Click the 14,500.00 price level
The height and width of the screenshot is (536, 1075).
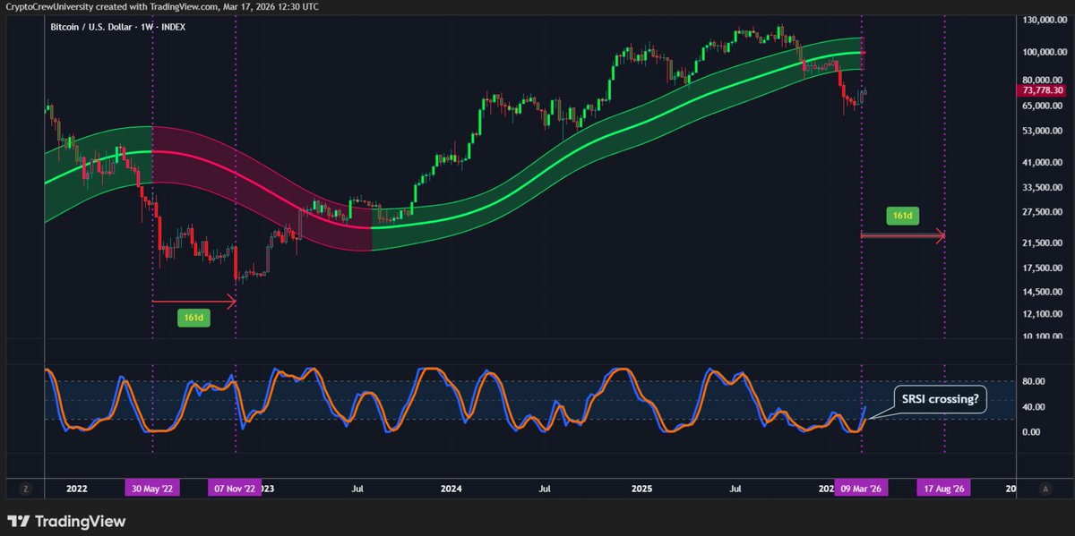[x=1044, y=293]
